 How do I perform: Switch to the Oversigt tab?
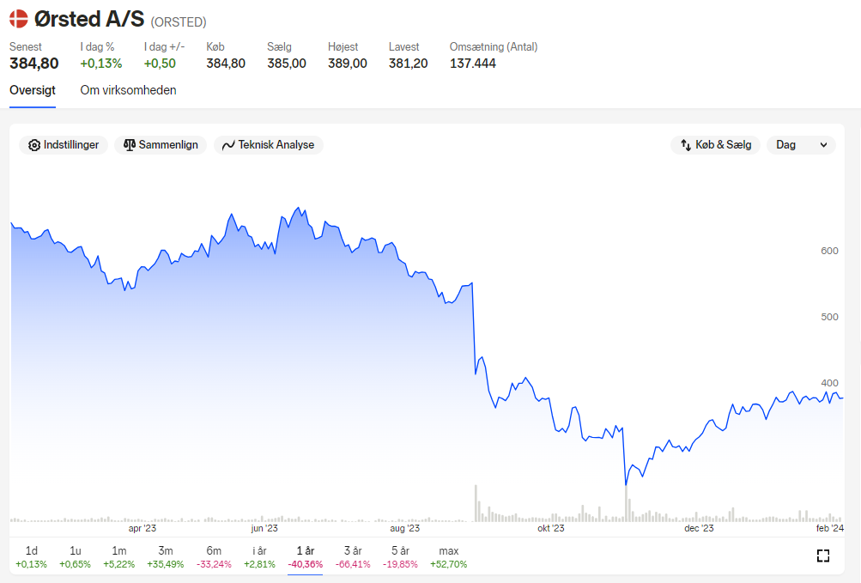(x=33, y=91)
